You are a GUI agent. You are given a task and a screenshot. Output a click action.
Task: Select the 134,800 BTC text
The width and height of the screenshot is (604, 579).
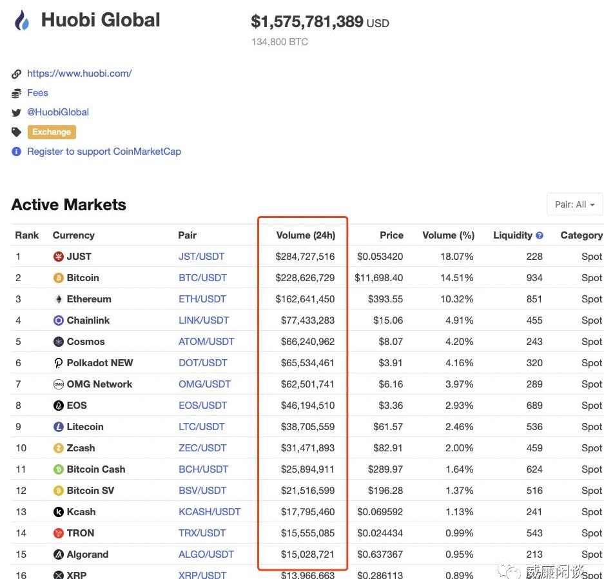point(280,42)
